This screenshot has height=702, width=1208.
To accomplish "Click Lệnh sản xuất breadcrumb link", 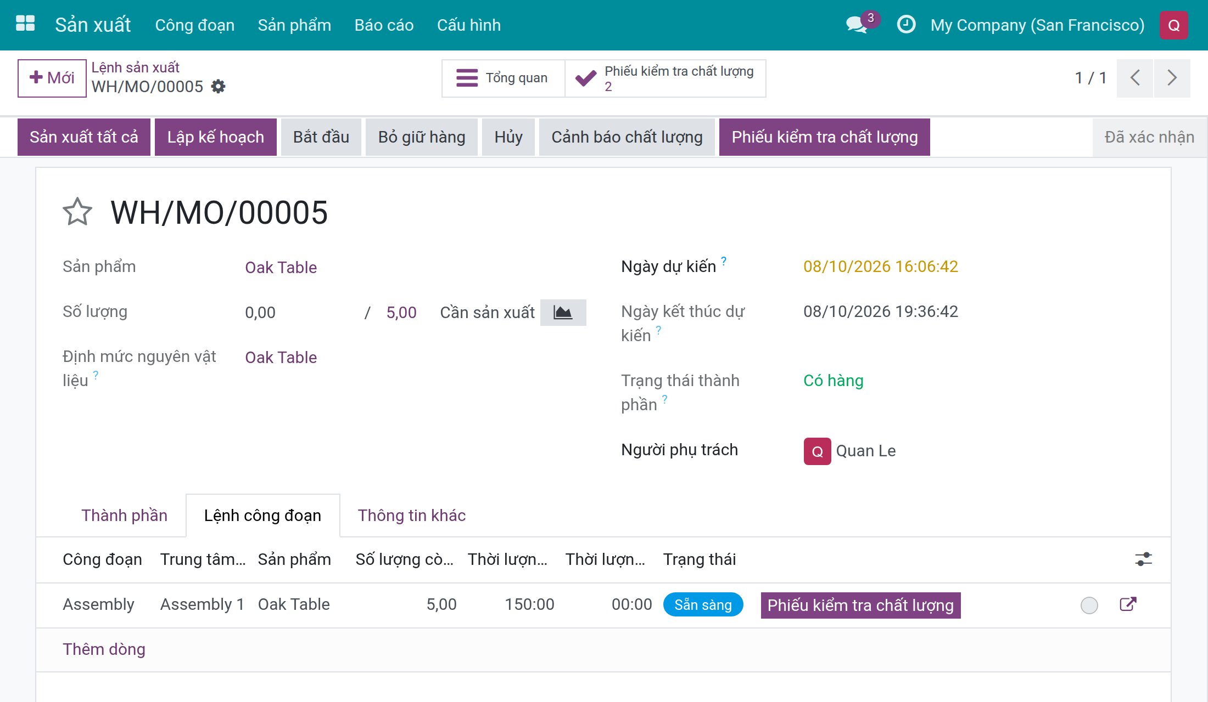I will (135, 67).
